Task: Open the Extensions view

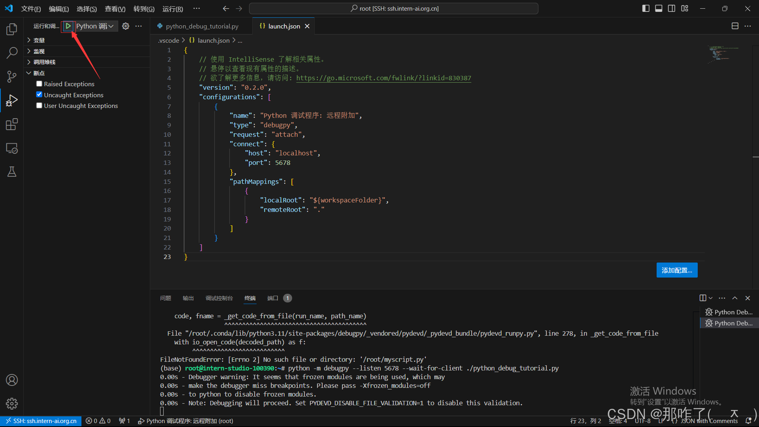Action: click(11, 124)
